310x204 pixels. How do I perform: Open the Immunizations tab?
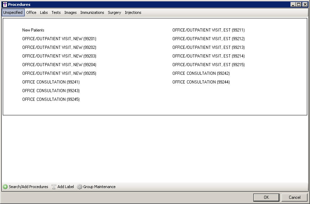pyautogui.click(x=92, y=12)
